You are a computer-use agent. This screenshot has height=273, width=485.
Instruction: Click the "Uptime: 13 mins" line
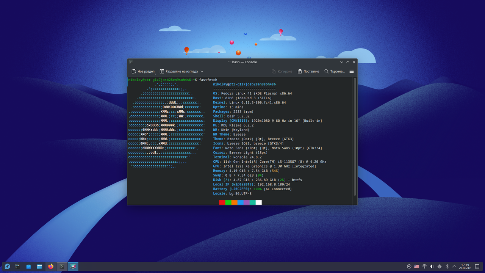(x=228, y=107)
